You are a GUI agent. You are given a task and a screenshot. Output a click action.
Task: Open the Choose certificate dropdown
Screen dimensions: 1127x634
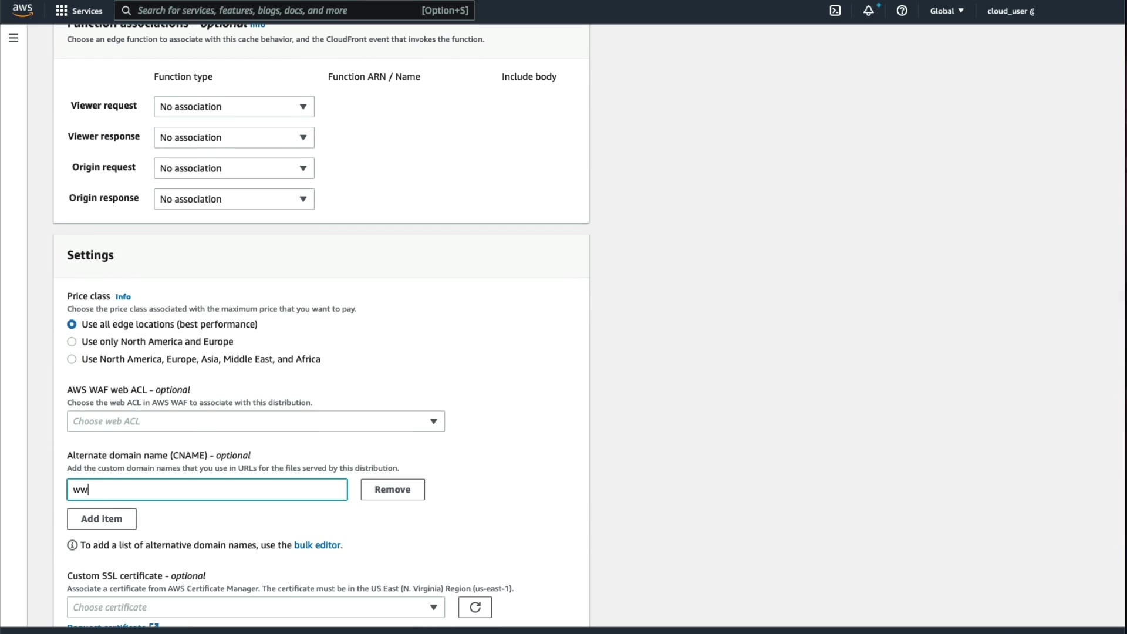coord(255,607)
